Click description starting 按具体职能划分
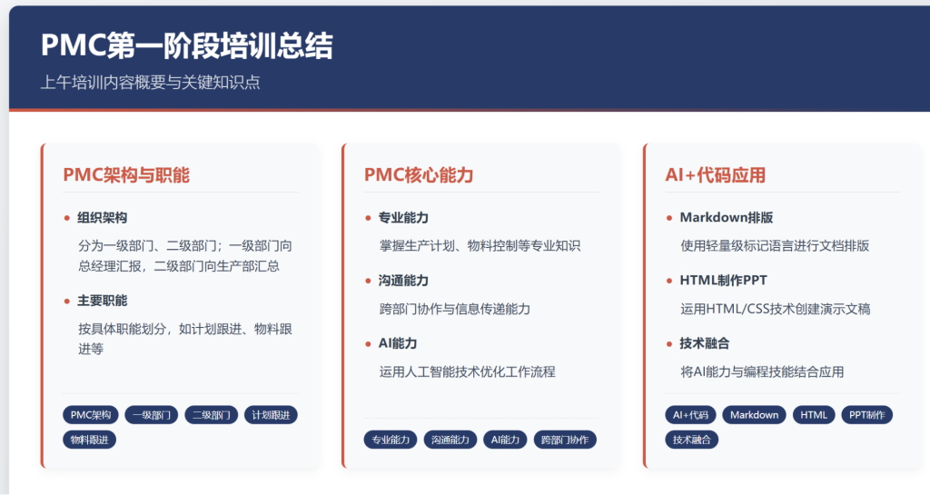 [x=185, y=339]
